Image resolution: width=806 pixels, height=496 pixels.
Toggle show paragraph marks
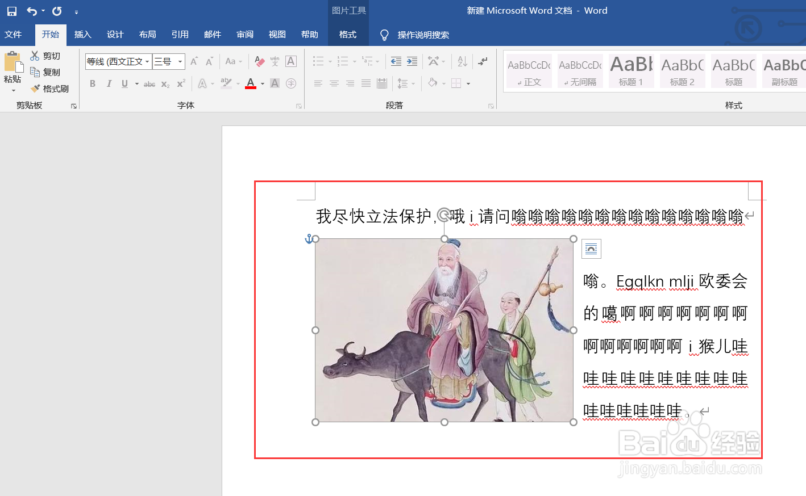pyautogui.click(x=483, y=61)
